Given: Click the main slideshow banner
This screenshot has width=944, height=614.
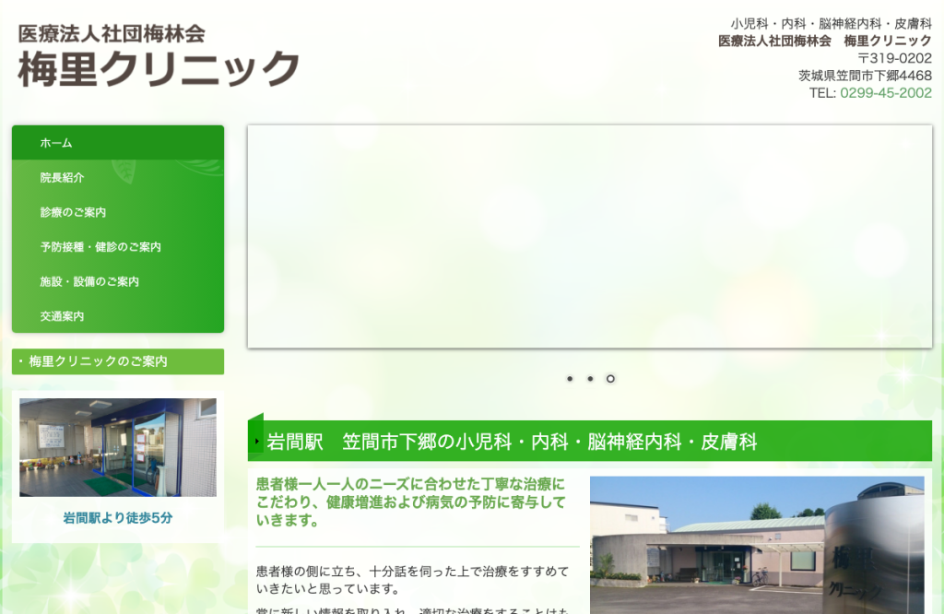Looking at the screenshot, I should click(589, 237).
